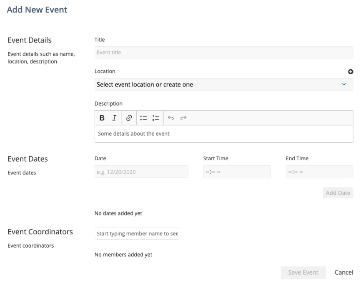
Task: Set the End Time field
Action: point(319,172)
